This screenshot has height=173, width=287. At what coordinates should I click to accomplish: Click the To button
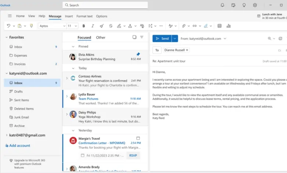click(157, 50)
